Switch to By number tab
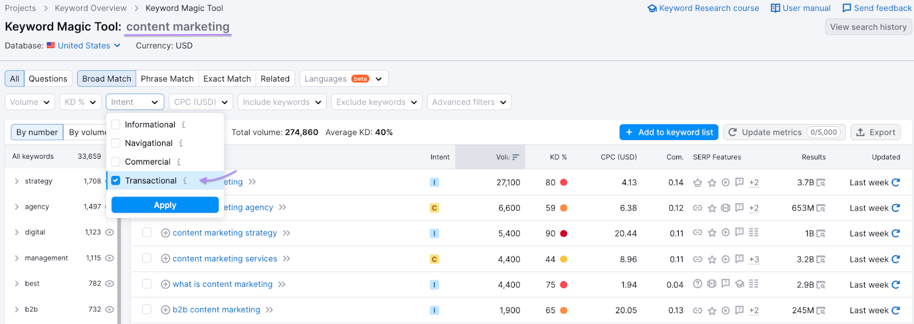Screen dimensions: 914x324 (37, 133)
